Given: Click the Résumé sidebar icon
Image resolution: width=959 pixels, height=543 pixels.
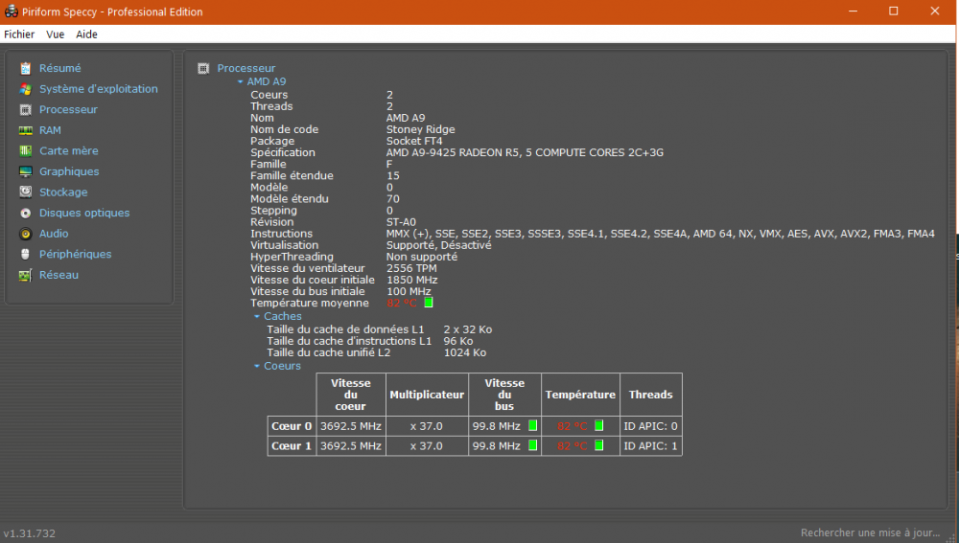Looking at the screenshot, I should (25, 68).
